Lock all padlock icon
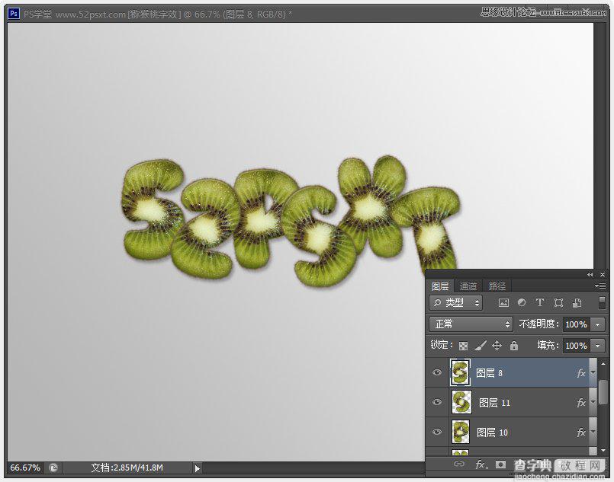614x482 pixels. (514, 345)
